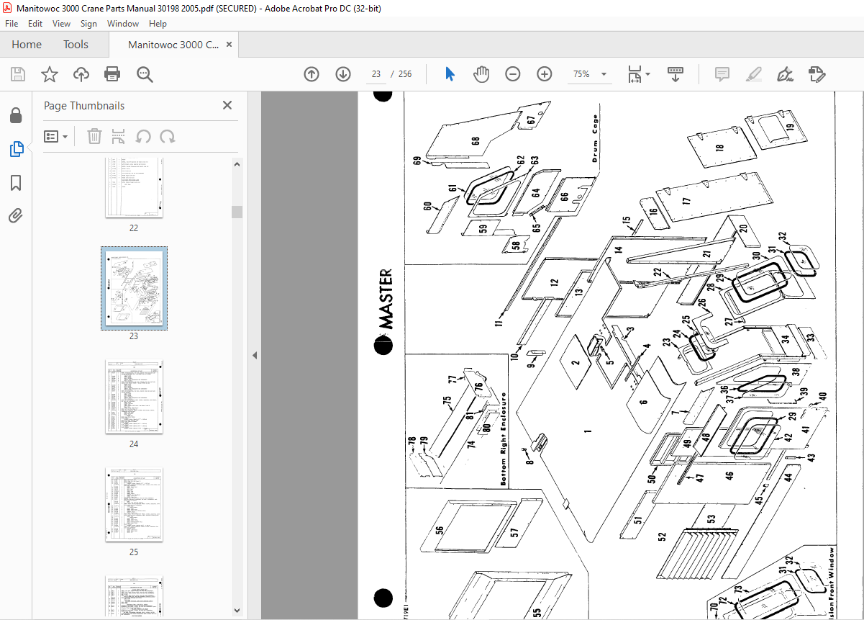Select page 22 thumbnail
The height and width of the screenshot is (620, 864).
point(134,187)
